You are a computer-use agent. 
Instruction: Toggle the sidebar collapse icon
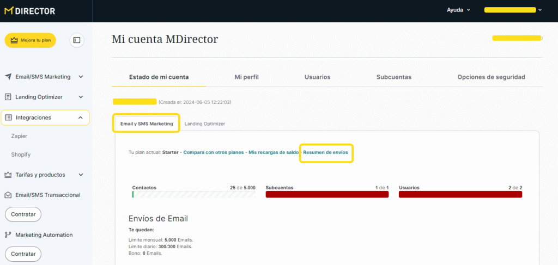click(x=77, y=40)
